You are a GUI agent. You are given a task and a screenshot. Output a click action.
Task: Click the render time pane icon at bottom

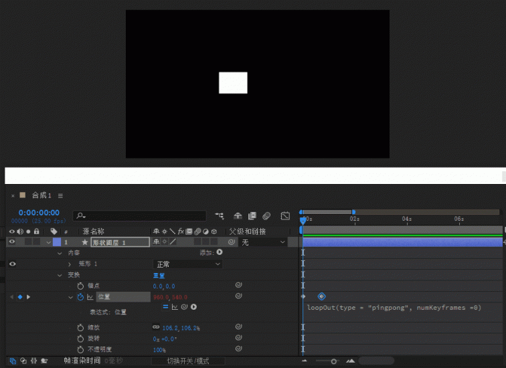click(44, 361)
